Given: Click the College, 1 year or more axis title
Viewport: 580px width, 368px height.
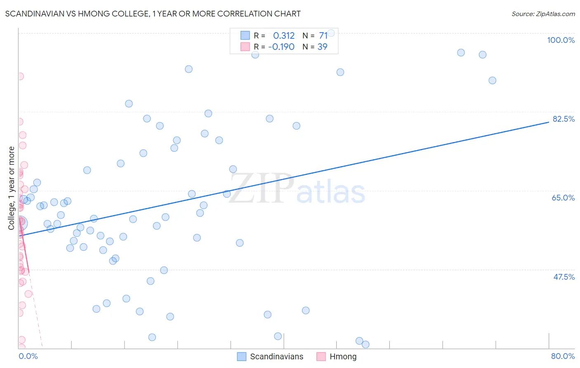Looking at the screenshot, I should 11,188.
